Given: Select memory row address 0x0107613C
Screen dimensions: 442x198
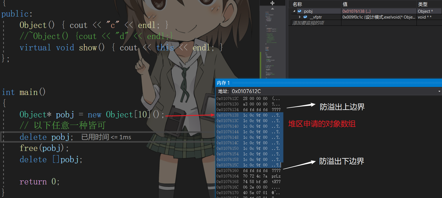Looking at the screenshot, I should coord(228,121).
